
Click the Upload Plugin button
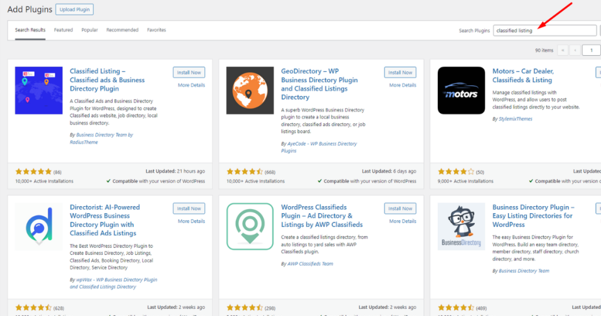pos(75,9)
